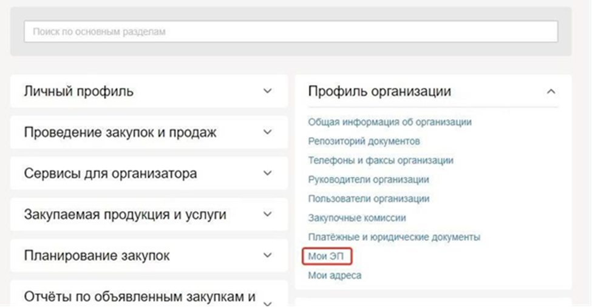Select the Личный профиль menu heading

pyautogui.click(x=79, y=92)
